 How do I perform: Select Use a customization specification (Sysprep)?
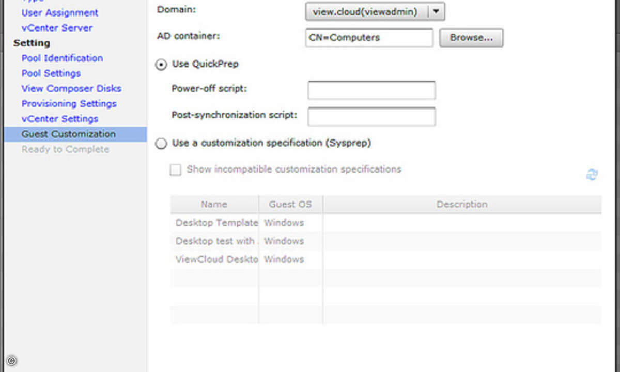click(162, 144)
